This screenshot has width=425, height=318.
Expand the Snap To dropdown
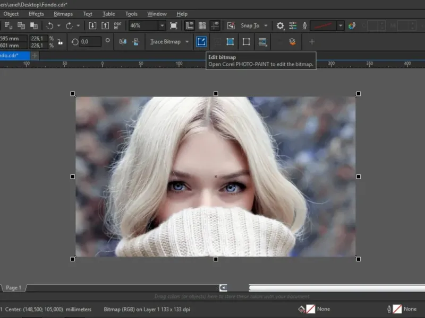pos(266,25)
